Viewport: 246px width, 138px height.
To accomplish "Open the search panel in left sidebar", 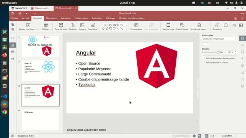I will pos(13,38).
